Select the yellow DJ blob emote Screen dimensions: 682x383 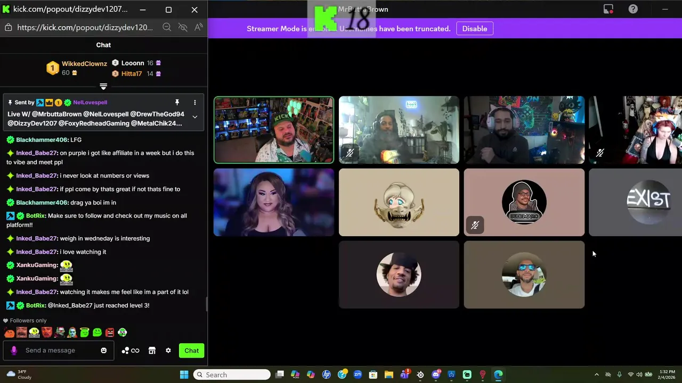[34, 333]
